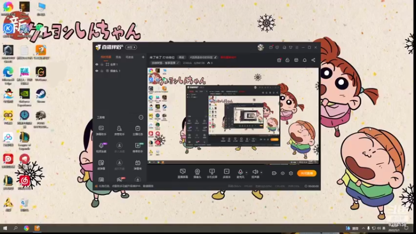Click the flame popularity icon beside the room ID
The image size is (416, 234).
click(209, 63)
